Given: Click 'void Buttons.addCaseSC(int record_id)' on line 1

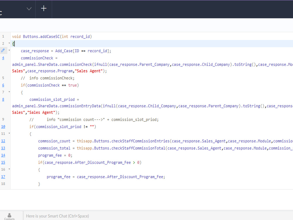Looking at the screenshot, I should (52, 36).
